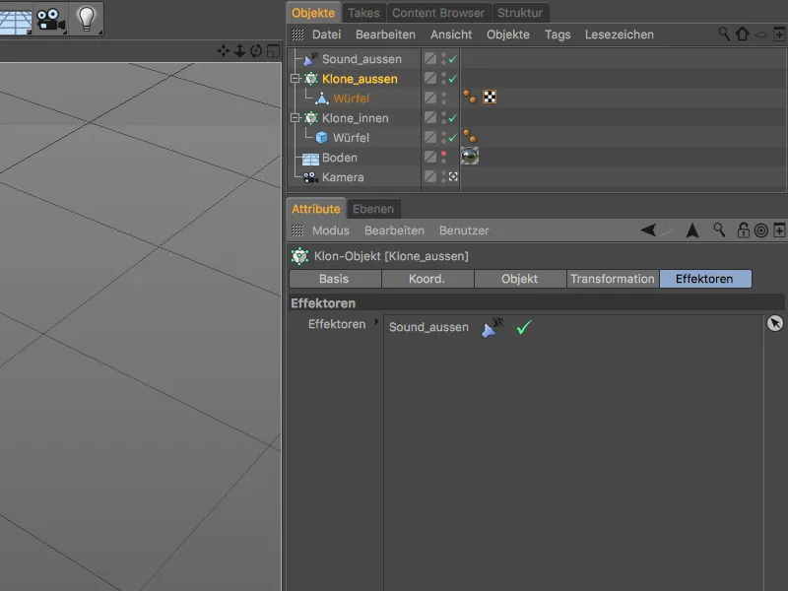The height and width of the screenshot is (591, 788).
Task: Open the Objekte menu in Object Manager
Action: coord(508,34)
